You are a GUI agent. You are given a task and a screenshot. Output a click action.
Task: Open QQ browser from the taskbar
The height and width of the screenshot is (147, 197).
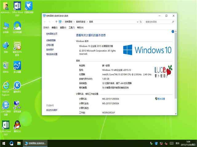(x=11, y=143)
